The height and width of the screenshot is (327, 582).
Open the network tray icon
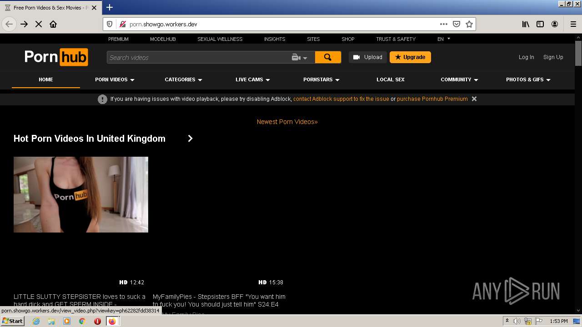528,321
